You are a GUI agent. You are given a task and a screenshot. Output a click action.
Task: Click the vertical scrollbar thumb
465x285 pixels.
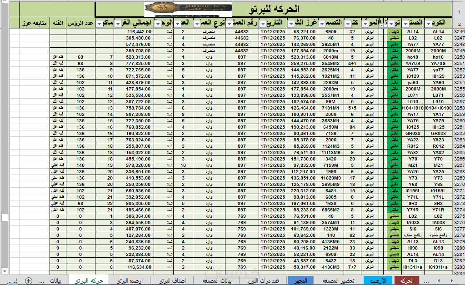coord(5,217)
